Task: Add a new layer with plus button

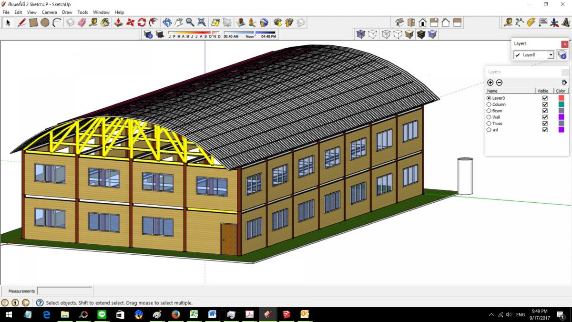Action: (490, 83)
